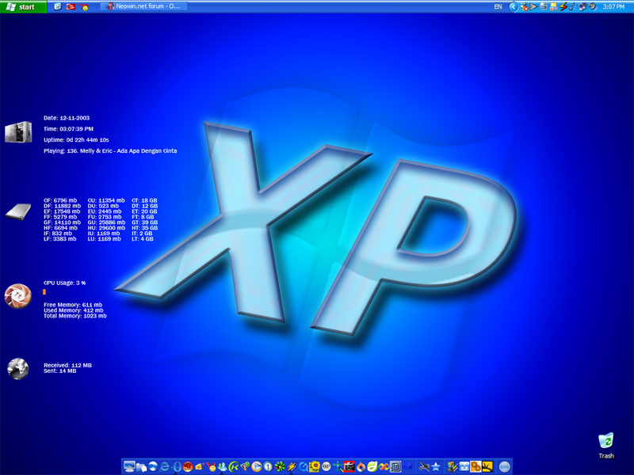Click the yellow sunflower icon in the dock
Screen dimensions: 634x475
315,467
